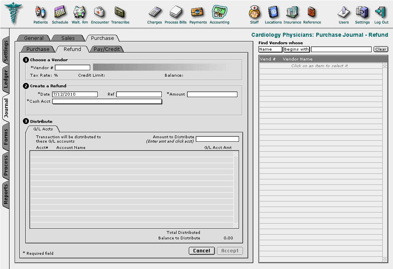Click vendor list scroll-up arrow

385,65
